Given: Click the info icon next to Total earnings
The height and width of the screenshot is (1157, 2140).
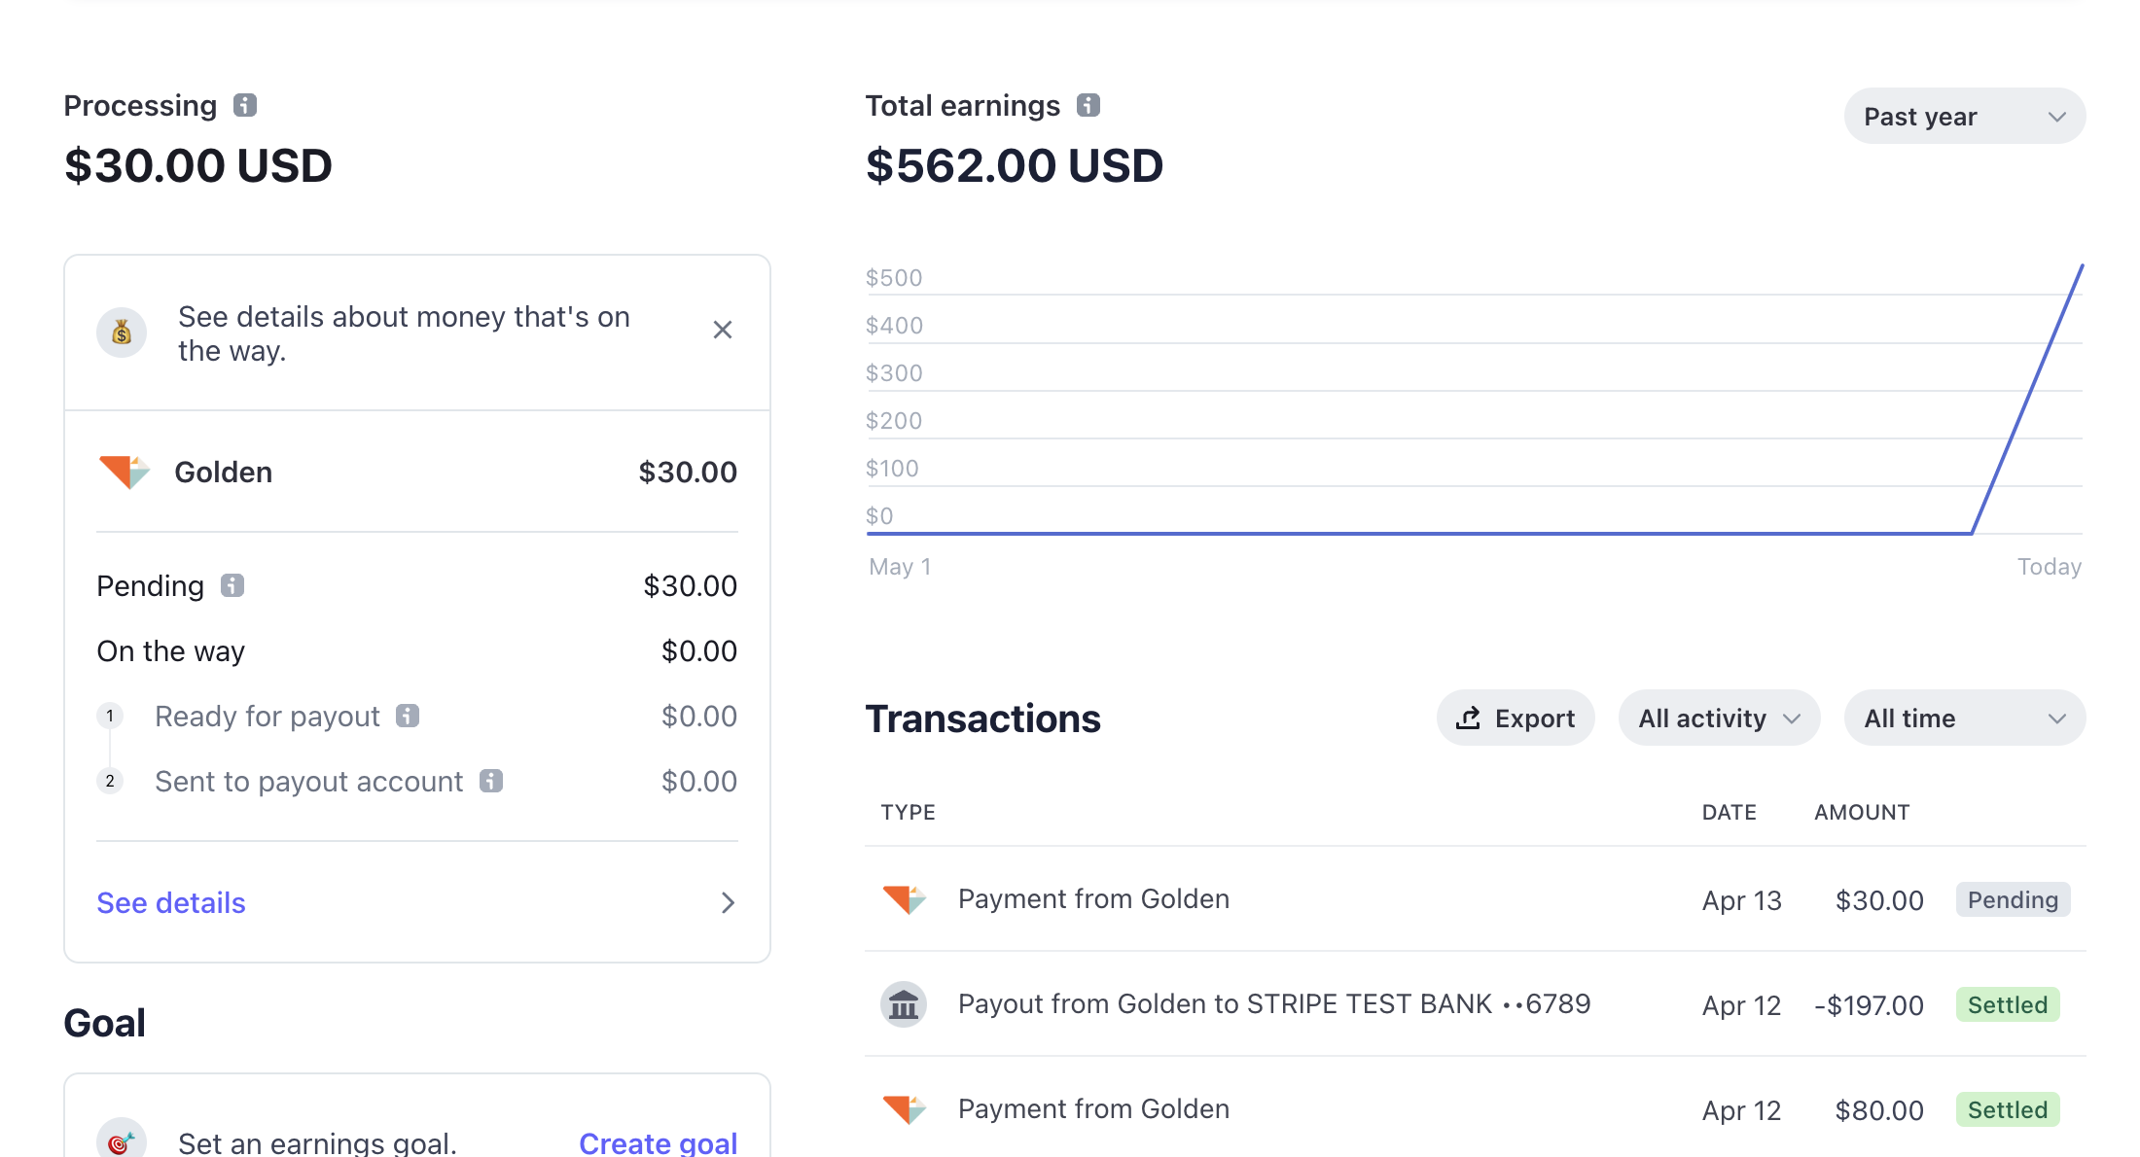Looking at the screenshot, I should point(1088,105).
